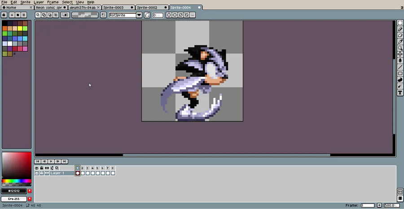Pick the cyan palette swatch
Image resolution: width=404 pixels, height=209 pixels.
point(25,39)
